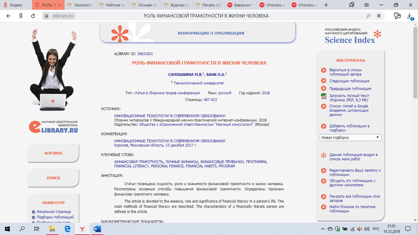Open author link 'САМОШКИНА М.В.'
This screenshot has height=235, width=418.
tap(185, 74)
